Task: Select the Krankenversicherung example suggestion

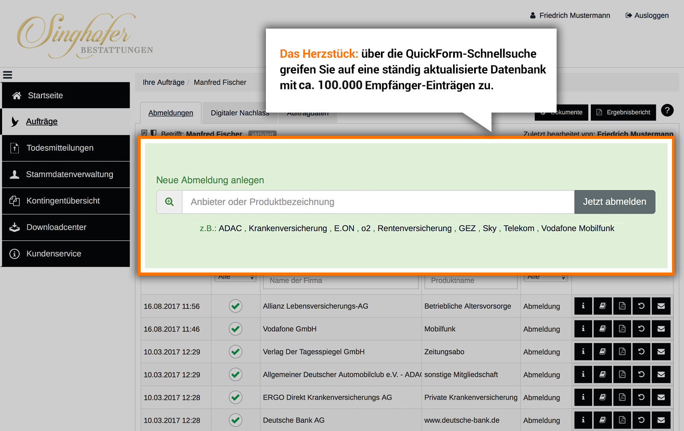Action: tap(288, 229)
